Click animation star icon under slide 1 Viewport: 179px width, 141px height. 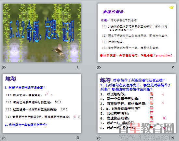click(x=4, y=67)
